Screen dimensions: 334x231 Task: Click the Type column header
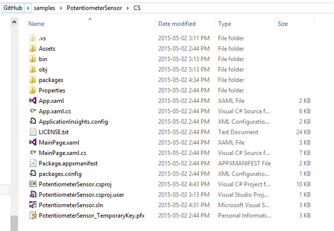tap(225, 24)
